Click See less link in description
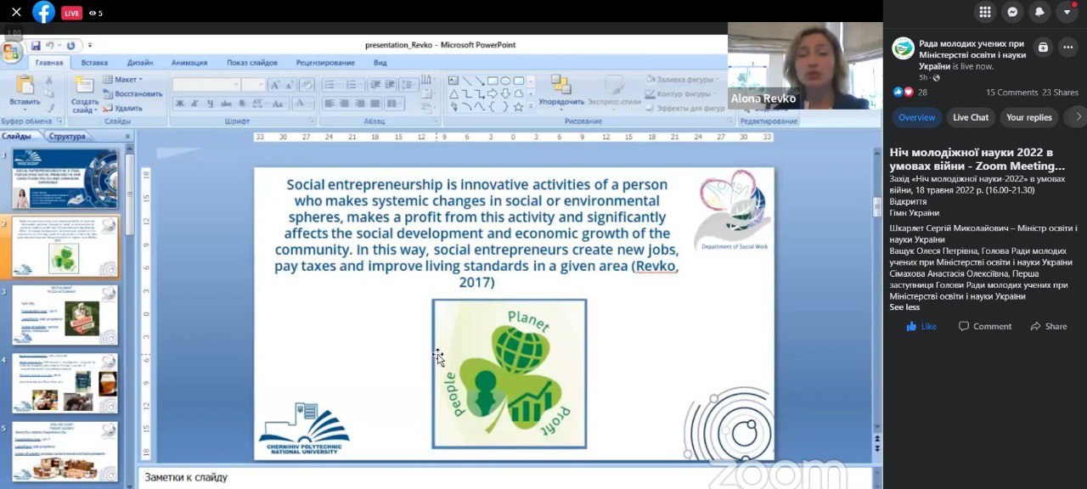The width and height of the screenshot is (1087, 489). tap(904, 307)
